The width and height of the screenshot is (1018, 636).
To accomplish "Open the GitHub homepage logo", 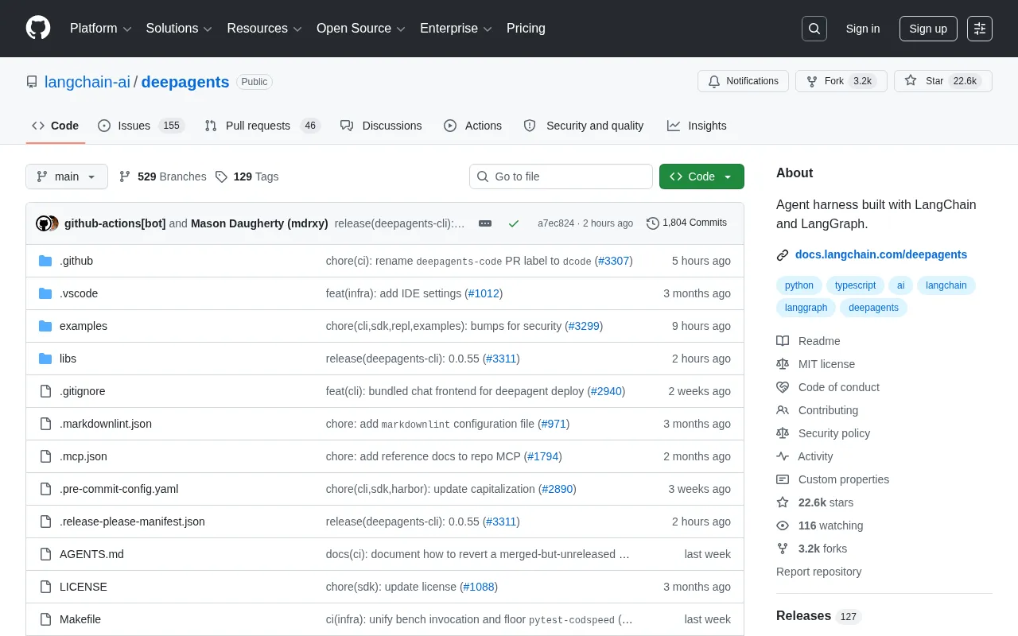I will click(x=38, y=29).
